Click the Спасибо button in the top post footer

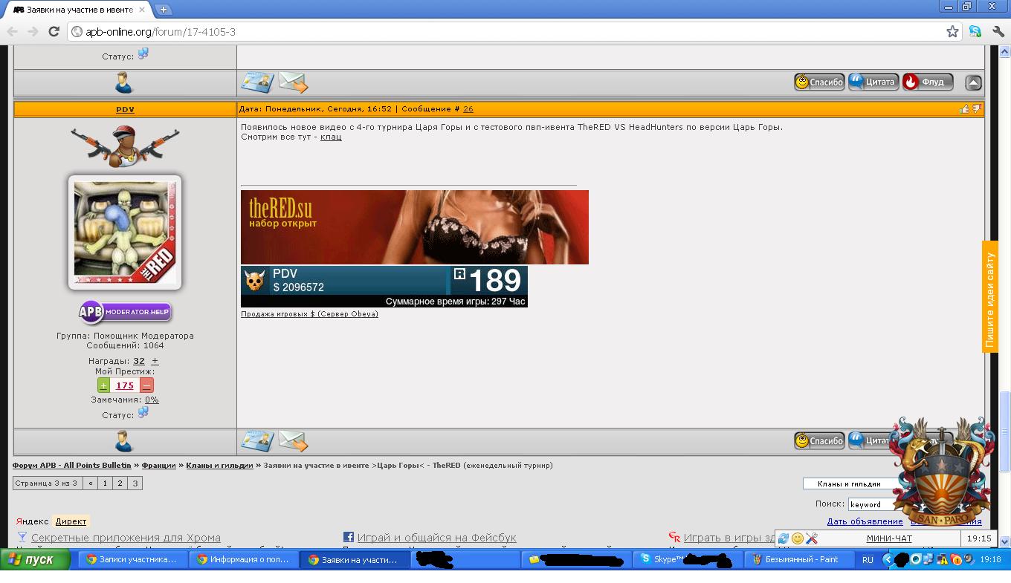(819, 82)
